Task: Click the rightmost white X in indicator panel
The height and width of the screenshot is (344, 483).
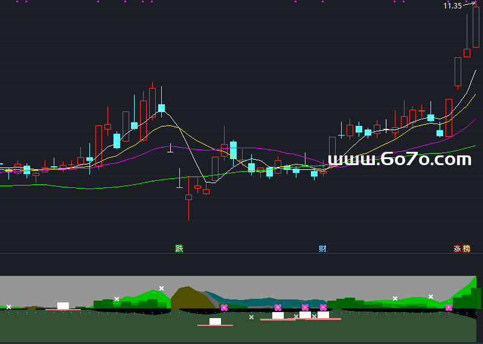Action: pyautogui.click(x=430, y=296)
